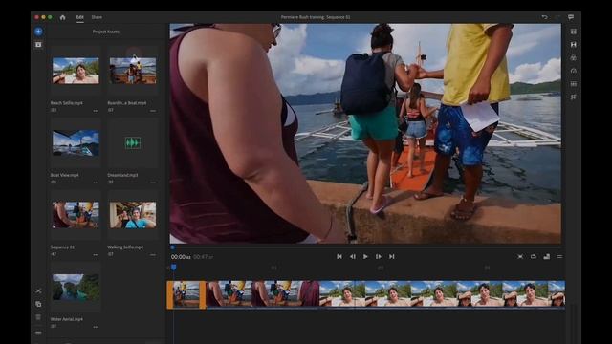Click the Beach Selfie.mp4 file name

tap(66, 103)
